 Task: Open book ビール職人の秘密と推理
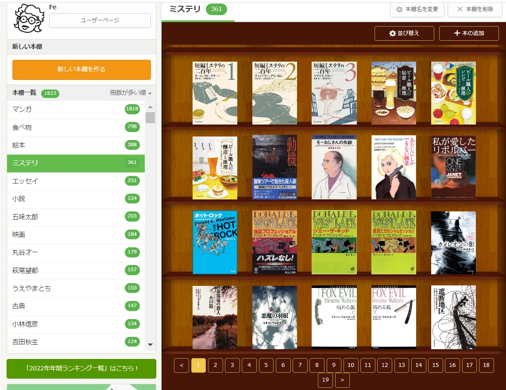click(x=394, y=93)
